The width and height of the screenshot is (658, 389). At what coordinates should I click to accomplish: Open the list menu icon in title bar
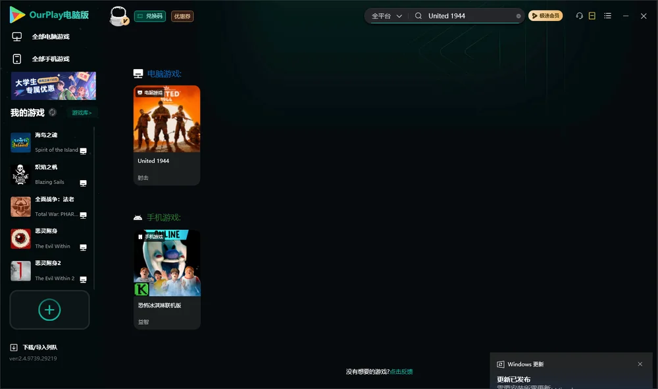607,16
